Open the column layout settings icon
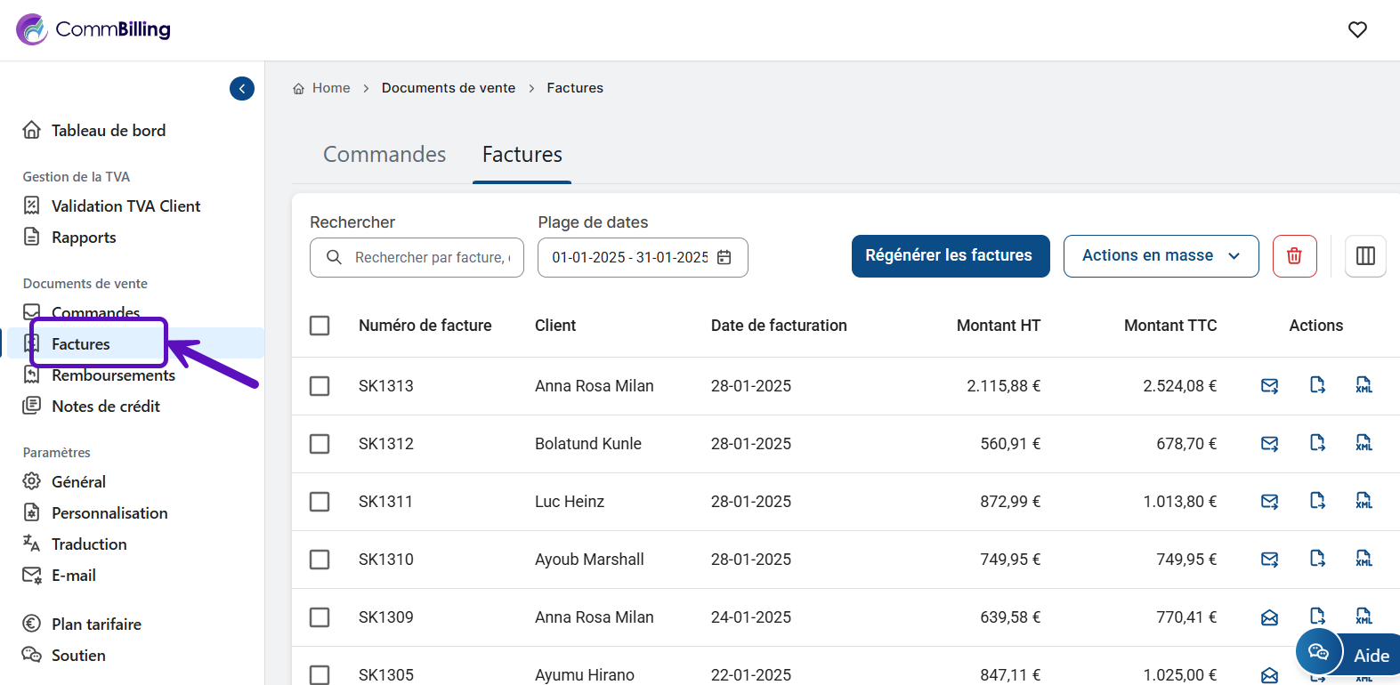The image size is (1400, 685). click(x=1365, y=256)
